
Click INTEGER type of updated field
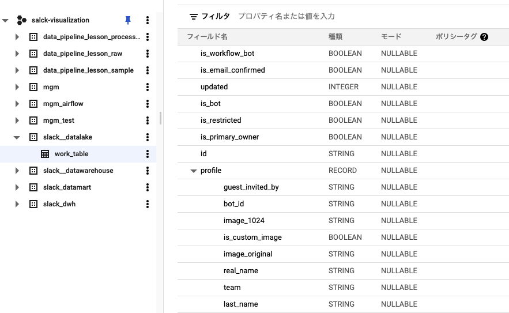[x=344, y=86]
